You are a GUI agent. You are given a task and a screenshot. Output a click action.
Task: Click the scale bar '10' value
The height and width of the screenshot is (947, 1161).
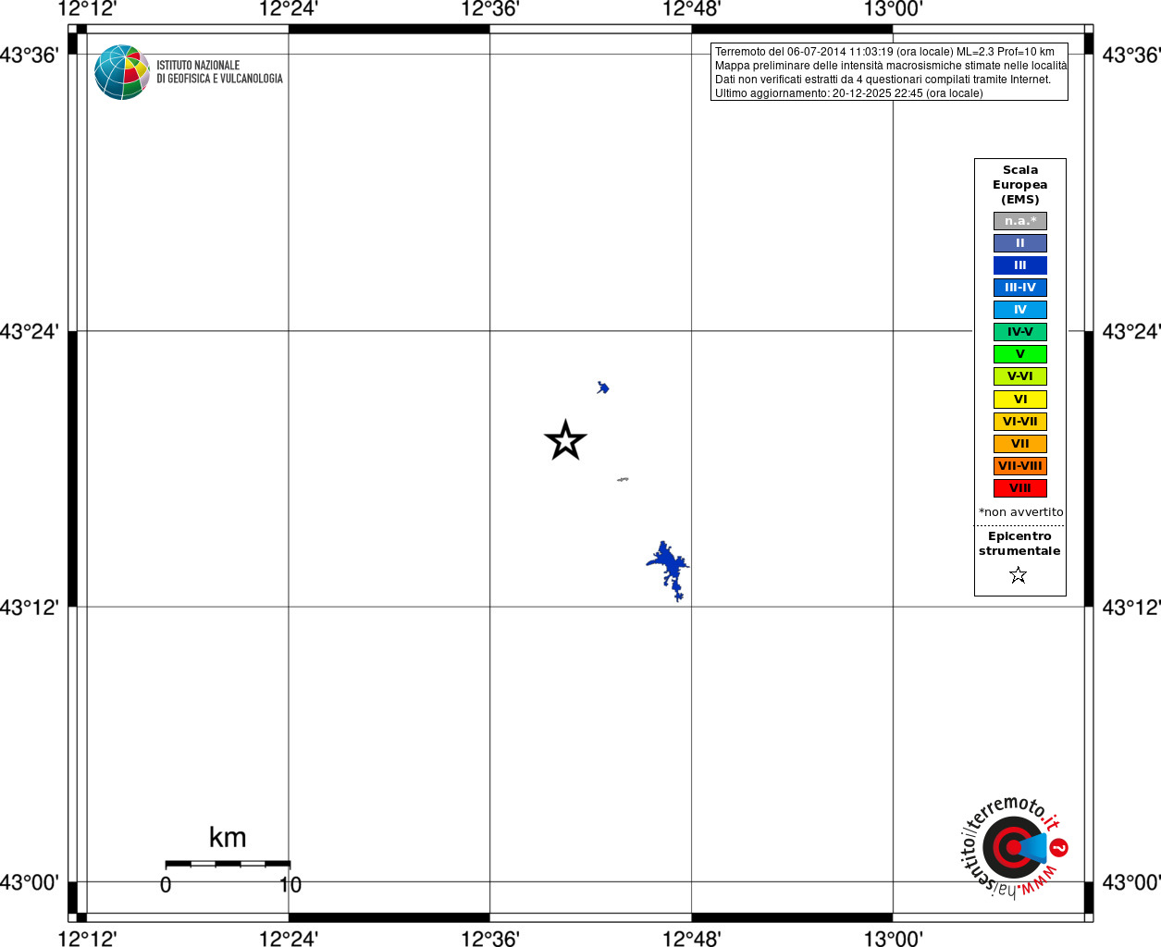pos(290,885)
